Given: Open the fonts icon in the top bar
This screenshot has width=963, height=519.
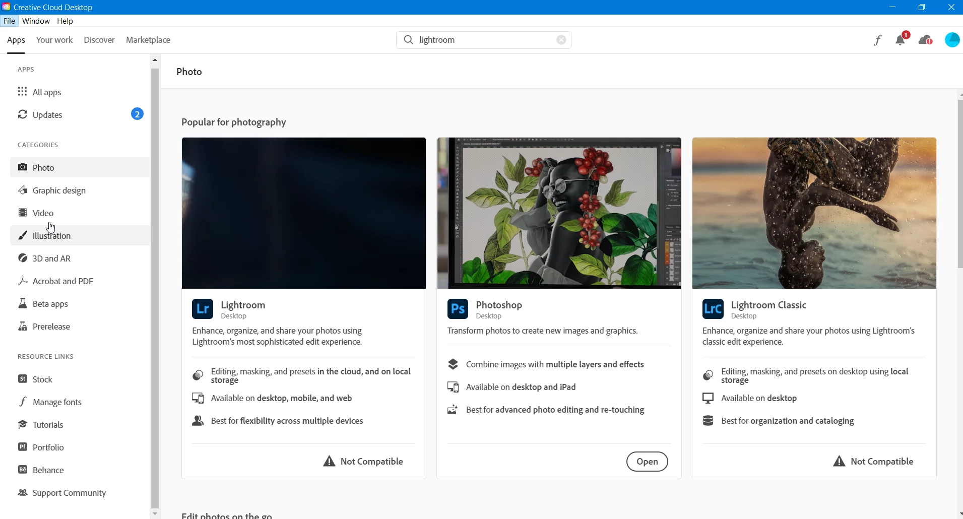Looking at the screenshot, I should pyautogui.click(x=878, y=40).
